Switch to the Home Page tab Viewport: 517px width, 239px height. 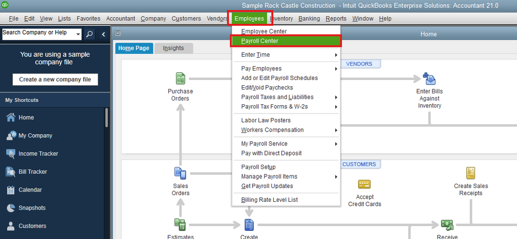click(134, 49)
